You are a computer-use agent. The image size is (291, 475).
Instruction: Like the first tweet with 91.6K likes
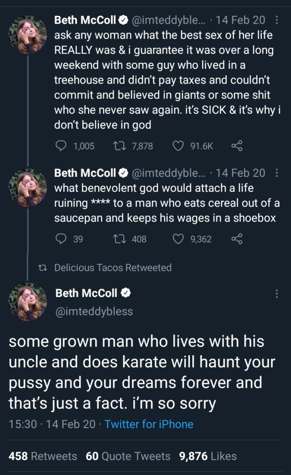click(178, 146)
